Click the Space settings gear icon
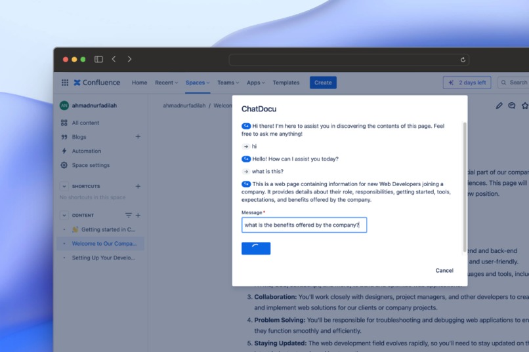The height and width of the screenshot is (352, 529). pyautogui.click(x=64, y=165)
